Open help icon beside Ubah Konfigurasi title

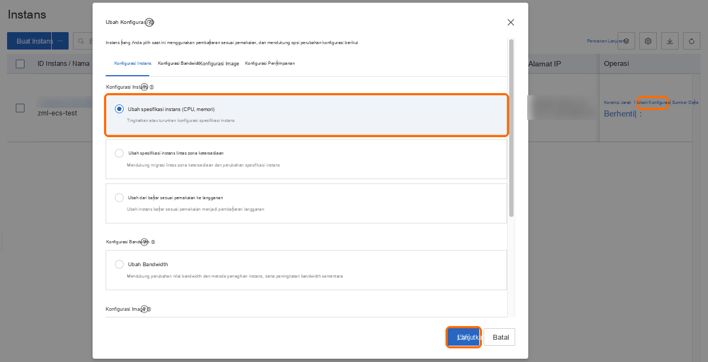pos(150,22)
